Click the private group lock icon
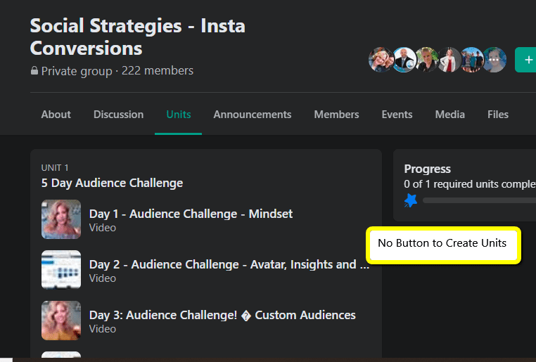This screenshot has height=362, width=536. [34, 71]
